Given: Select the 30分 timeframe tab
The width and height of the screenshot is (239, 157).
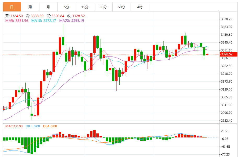Looking at the screenshot, I should pyautogui.click(x=103, y=7).
